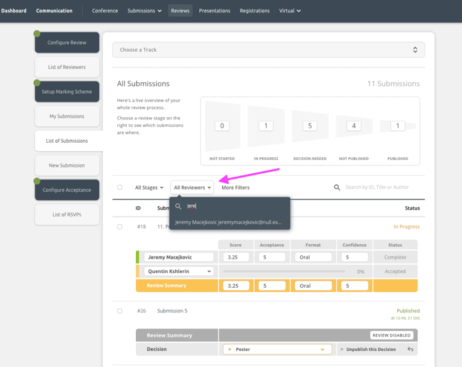This screenshot has width=462, height=367.
Task: Choose Jeremy Macejkovic from reviewer search results
Action: point(228,222)
